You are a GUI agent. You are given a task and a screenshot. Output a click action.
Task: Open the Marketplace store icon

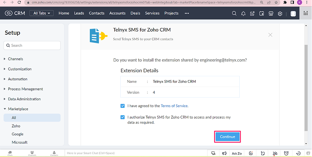coord(271,13)
